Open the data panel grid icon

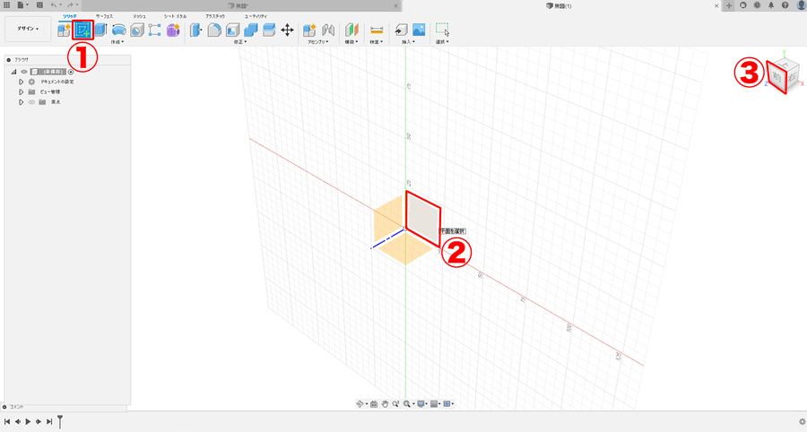coord(6,5)
